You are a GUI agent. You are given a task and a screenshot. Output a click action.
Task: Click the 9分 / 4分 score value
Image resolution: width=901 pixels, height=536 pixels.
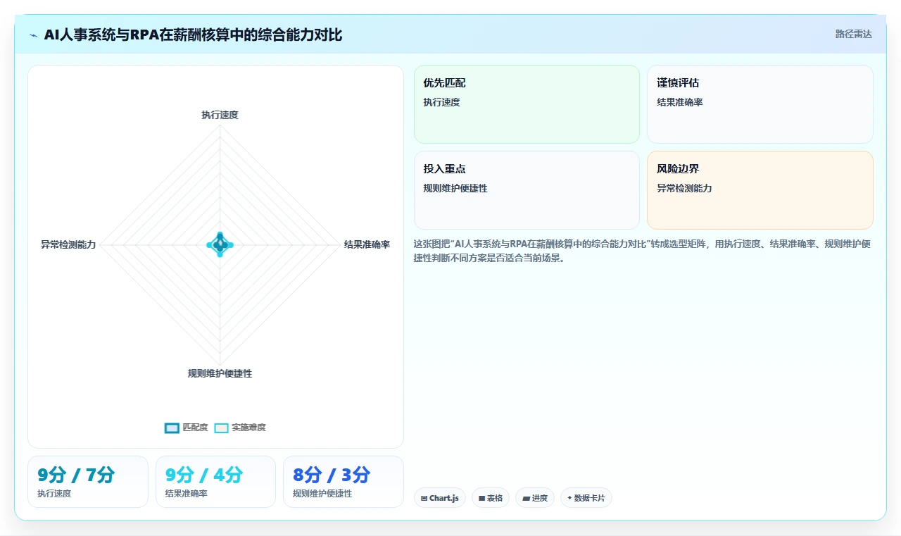coord(204,475)
